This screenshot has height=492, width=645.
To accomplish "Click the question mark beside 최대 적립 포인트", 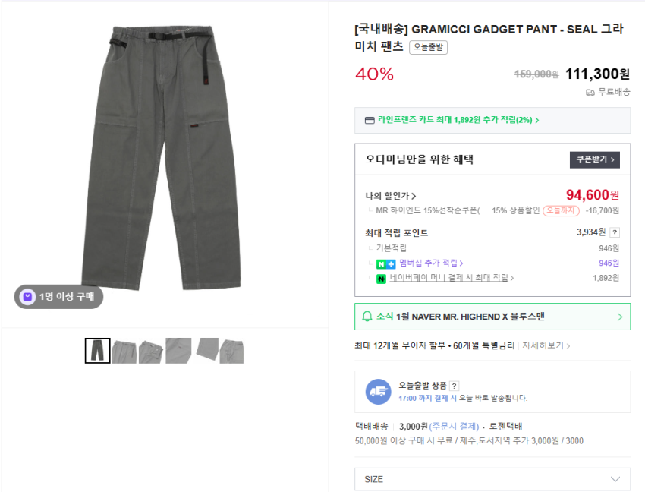I will point(615,232).
